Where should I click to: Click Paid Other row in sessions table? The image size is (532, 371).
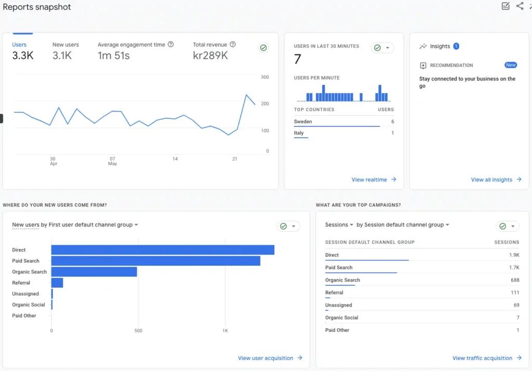[422, 330]
